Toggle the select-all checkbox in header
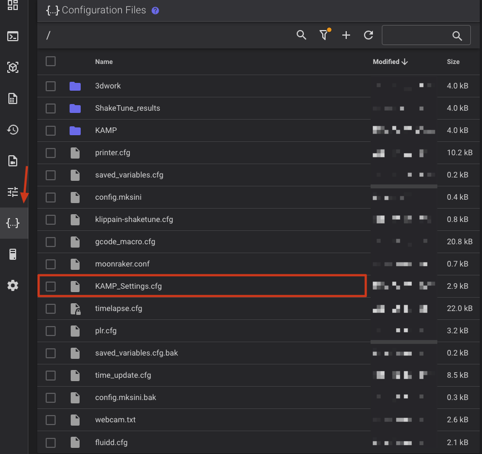The image size is (482, 454). click(51, 61)
